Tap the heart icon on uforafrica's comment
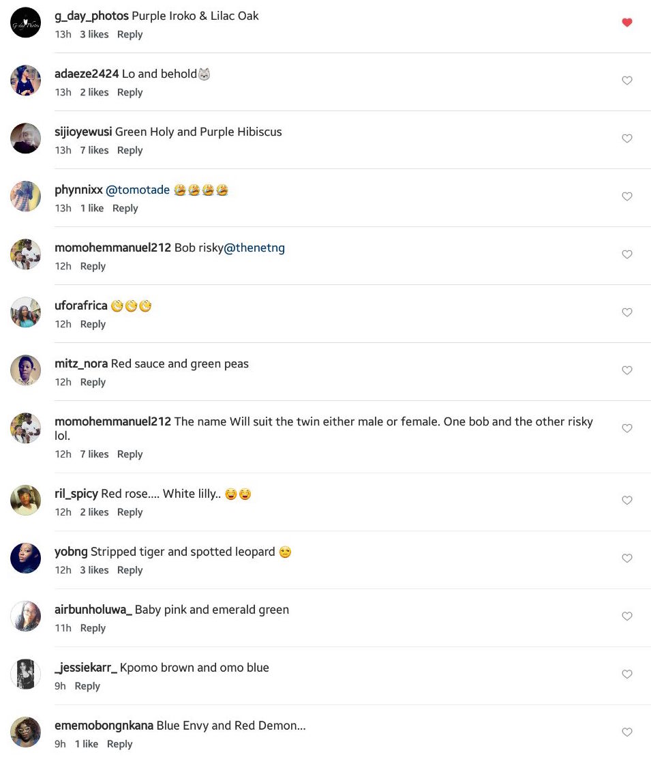 (x=627, y=312)
